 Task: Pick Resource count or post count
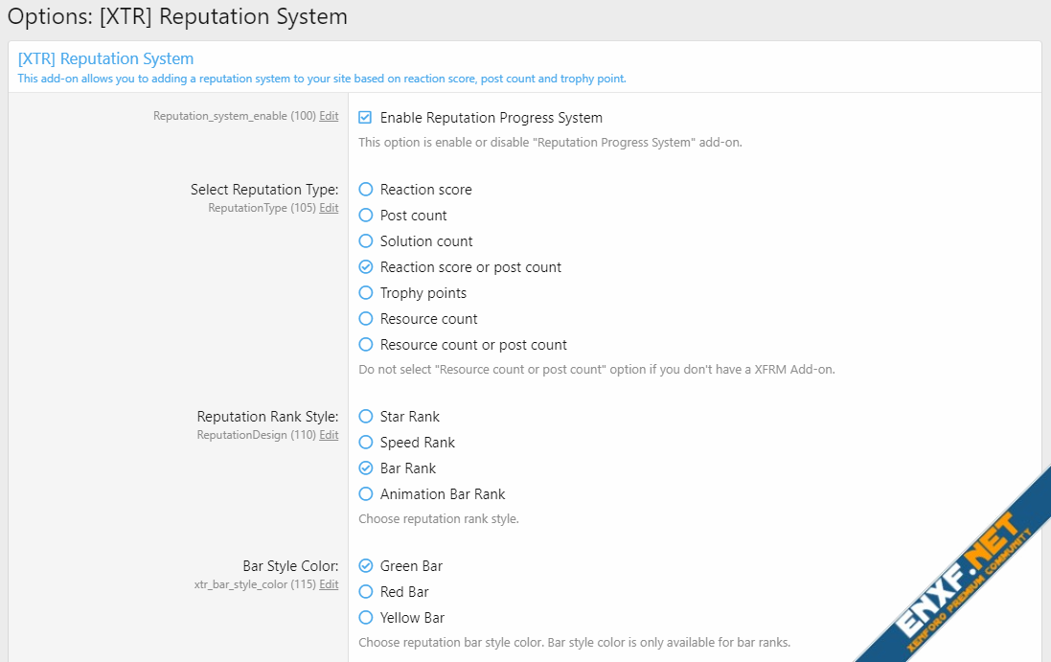365,345
